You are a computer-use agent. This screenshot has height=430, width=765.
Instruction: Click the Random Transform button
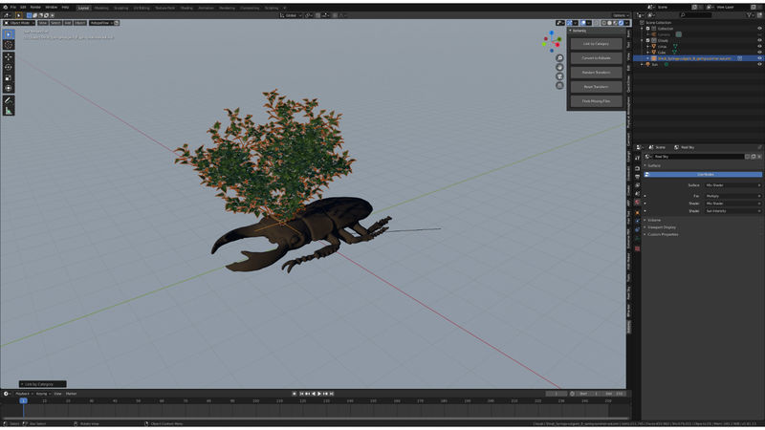[x=596, y=73]
